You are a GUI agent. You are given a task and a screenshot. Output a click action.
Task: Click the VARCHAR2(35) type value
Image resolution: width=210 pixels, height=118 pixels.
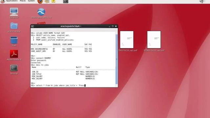92,74
